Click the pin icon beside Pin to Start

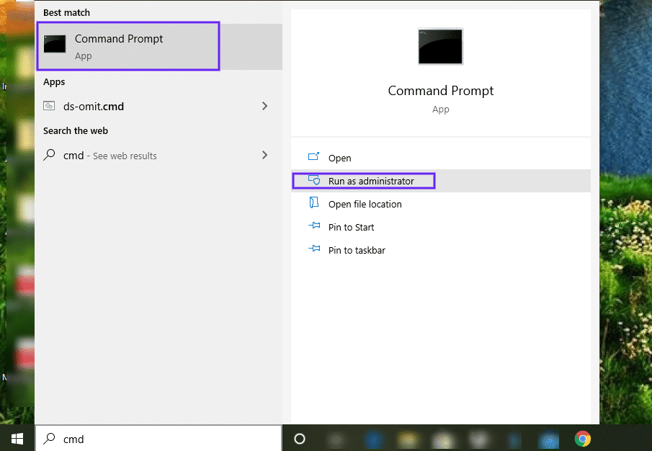point(313,227)
